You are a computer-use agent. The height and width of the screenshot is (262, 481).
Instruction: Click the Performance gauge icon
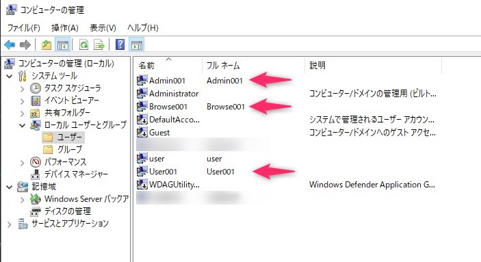click(36, 162)
